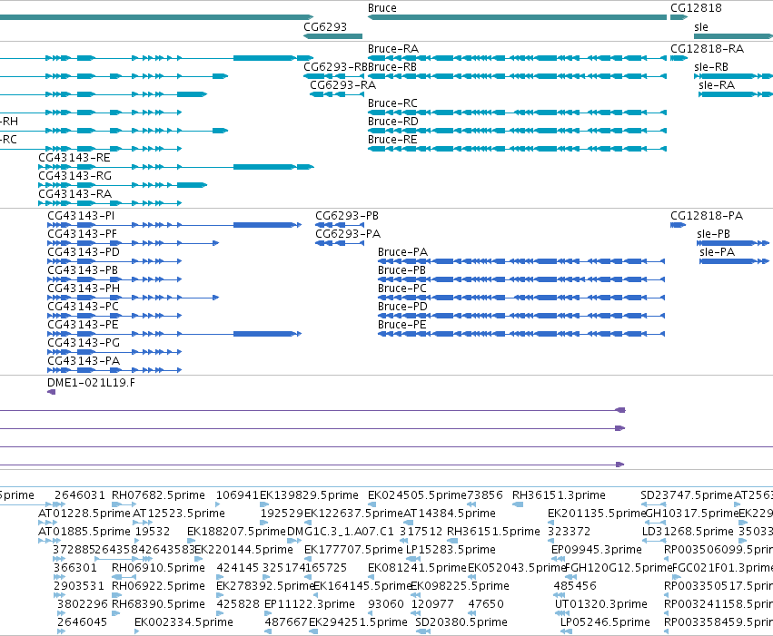
Task: Click the UT01320.3prime EST label
Action: click(601, 604)
